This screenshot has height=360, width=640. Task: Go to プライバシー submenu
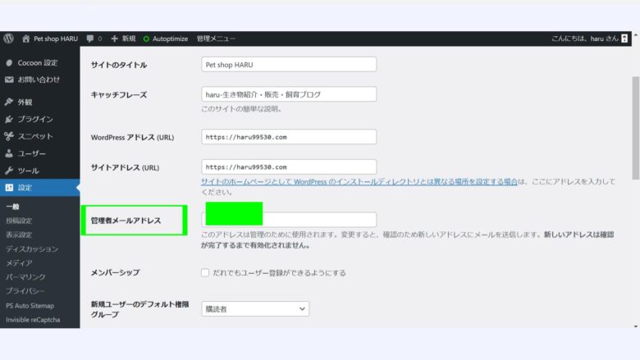coord(25,291)
